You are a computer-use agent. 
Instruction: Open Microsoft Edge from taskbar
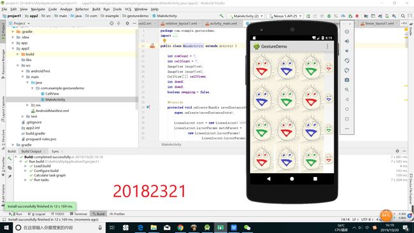(x=141, y=227)
